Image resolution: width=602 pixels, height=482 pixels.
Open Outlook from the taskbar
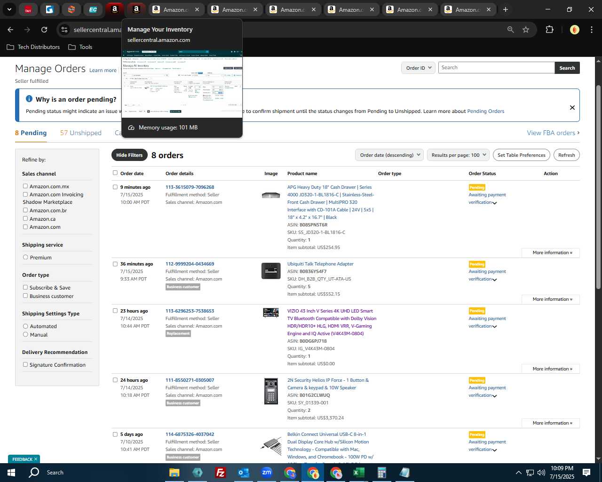coord(244,473)
